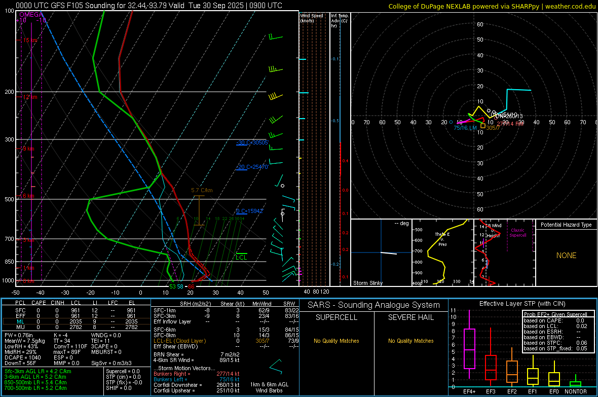Click the weather.cod.edu credit text

tap(570, 6)
